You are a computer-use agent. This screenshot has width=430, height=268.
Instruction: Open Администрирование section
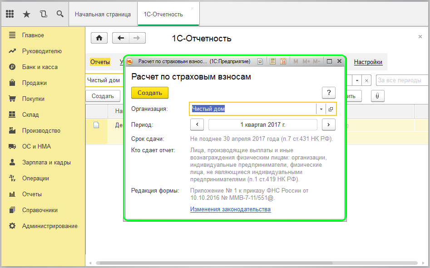pos(49,226)
